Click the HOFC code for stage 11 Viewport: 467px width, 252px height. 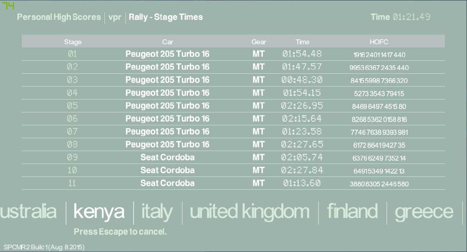tap(379, 184)
